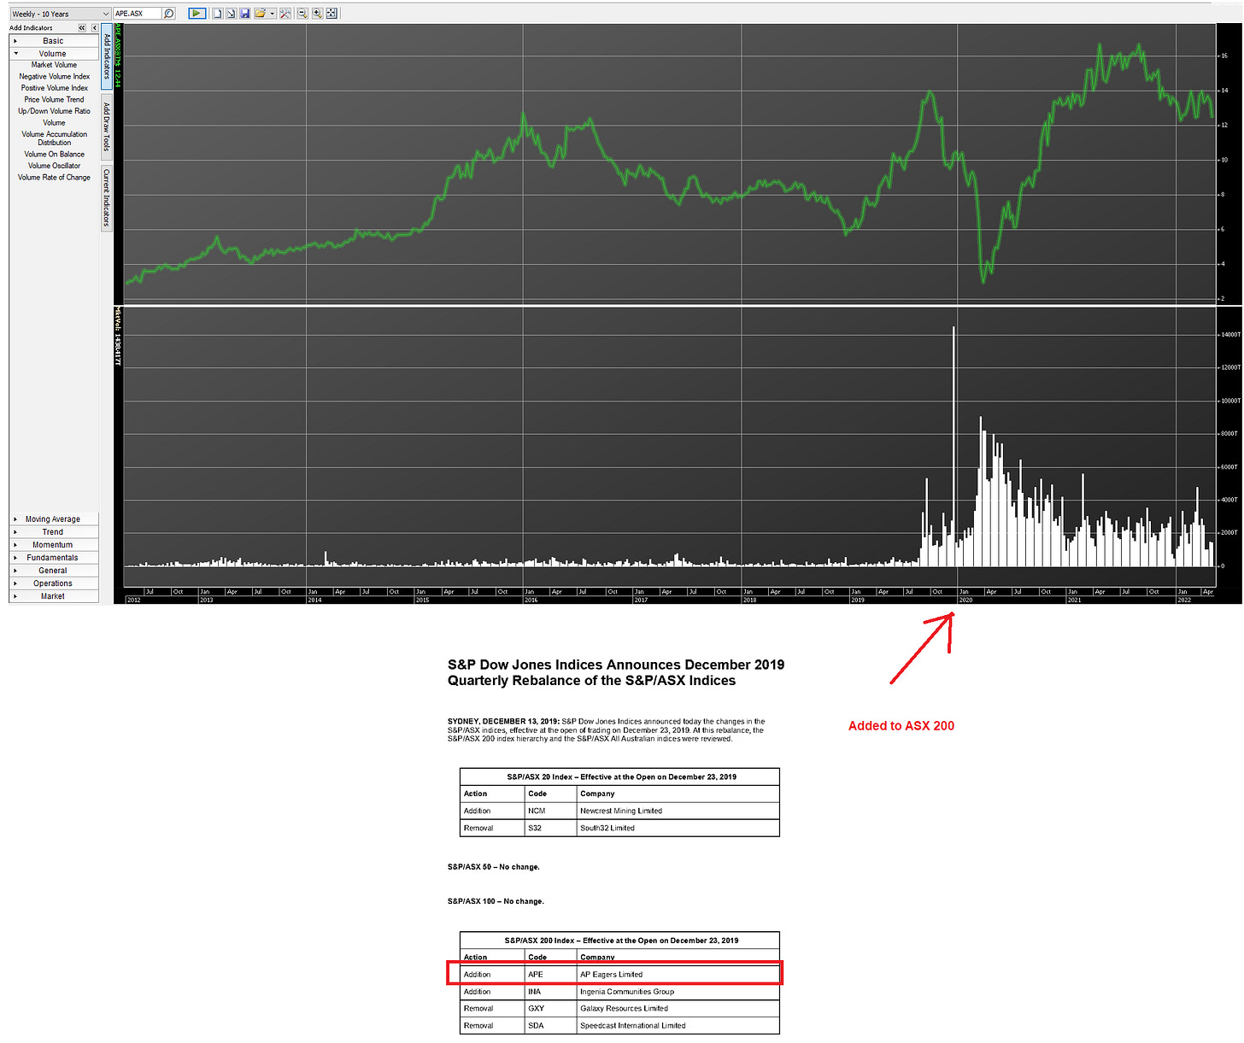The image size is (1244, 1043).
Task: Switch to the Add Draw Tools tab
Action: (107, 126)
